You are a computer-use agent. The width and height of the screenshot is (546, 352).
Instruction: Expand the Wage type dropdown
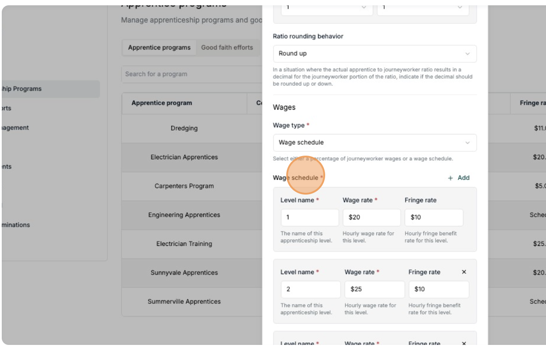[375, 142]
